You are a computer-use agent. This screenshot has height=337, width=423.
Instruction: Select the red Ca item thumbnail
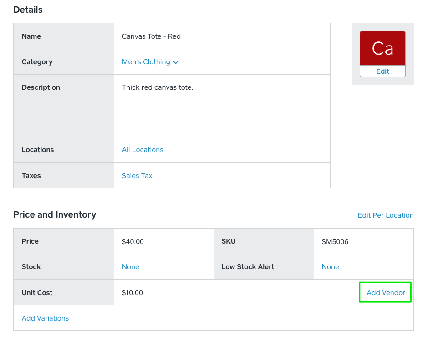(382, 48)
